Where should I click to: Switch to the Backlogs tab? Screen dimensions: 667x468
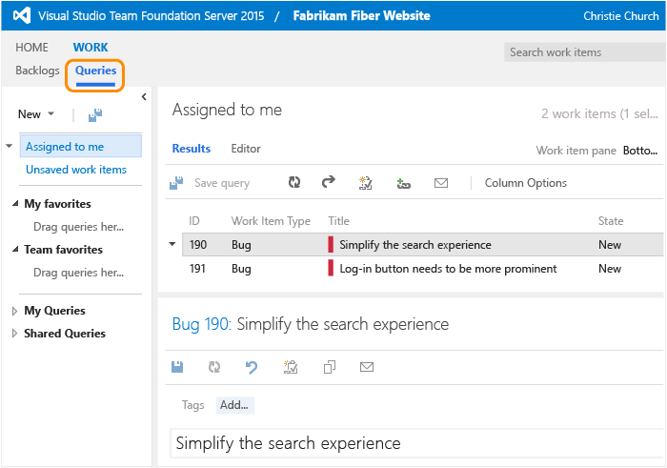(37, 71)
